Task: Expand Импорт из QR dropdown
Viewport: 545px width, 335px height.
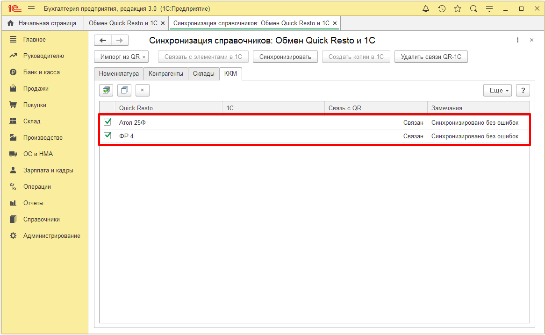Action: (x=122, y=57)
